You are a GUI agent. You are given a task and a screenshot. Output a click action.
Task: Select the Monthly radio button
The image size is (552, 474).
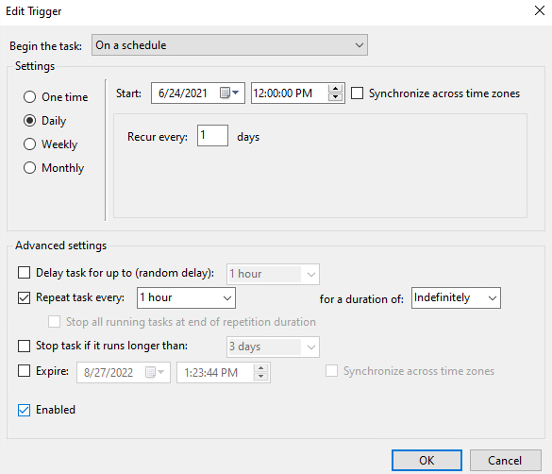pos(29,168)
